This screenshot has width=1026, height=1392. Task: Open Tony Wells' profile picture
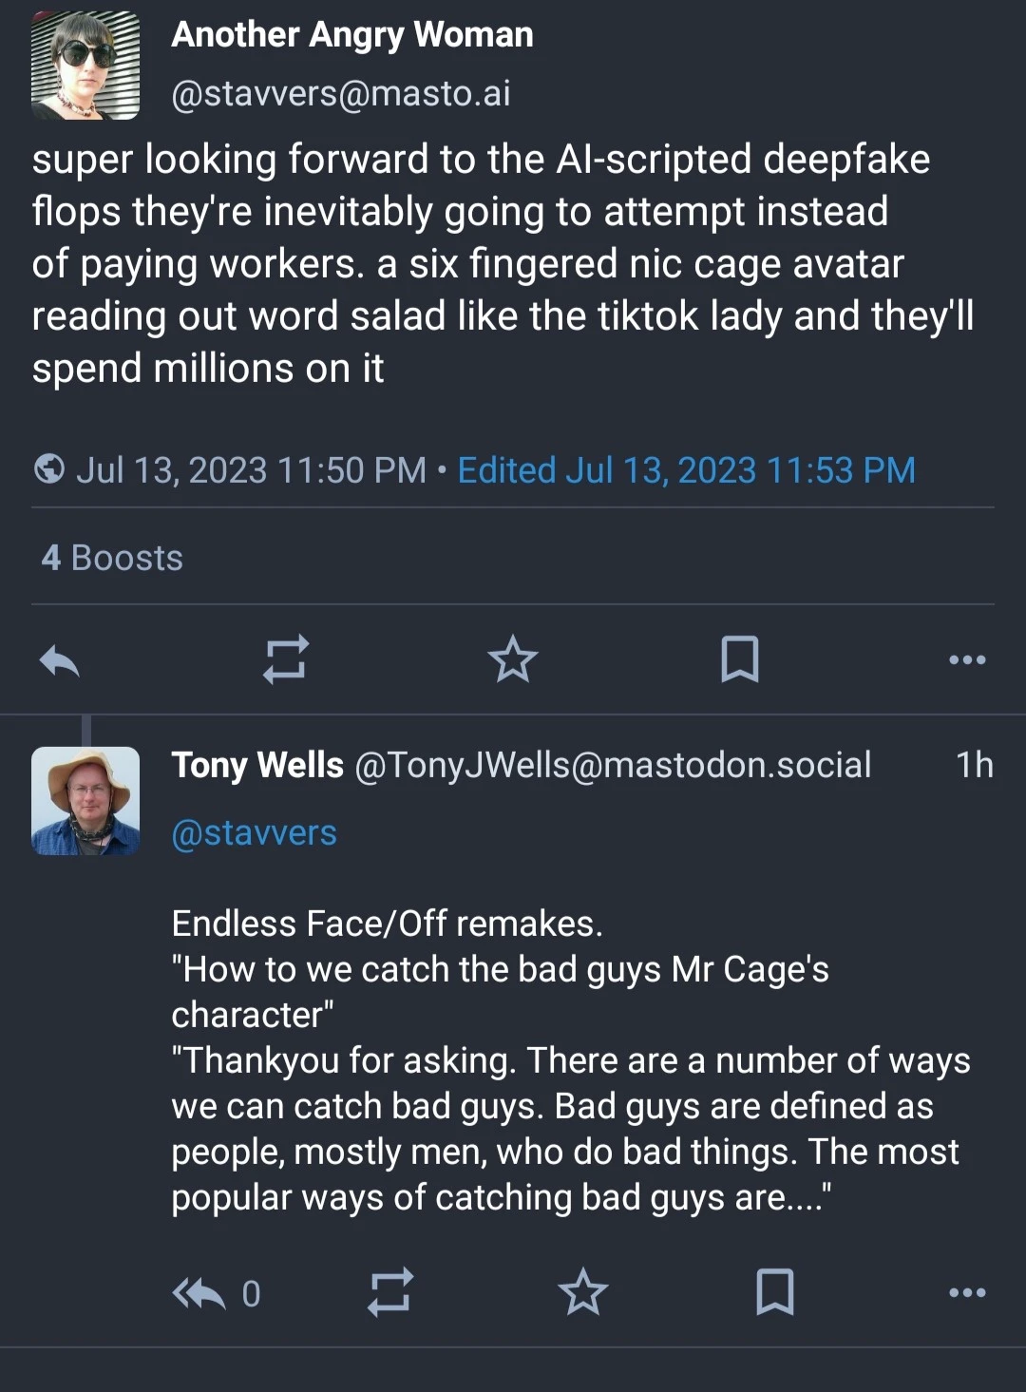click(85, 801)
